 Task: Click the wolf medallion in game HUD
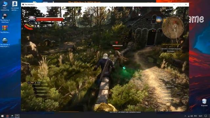pos(32,20)
